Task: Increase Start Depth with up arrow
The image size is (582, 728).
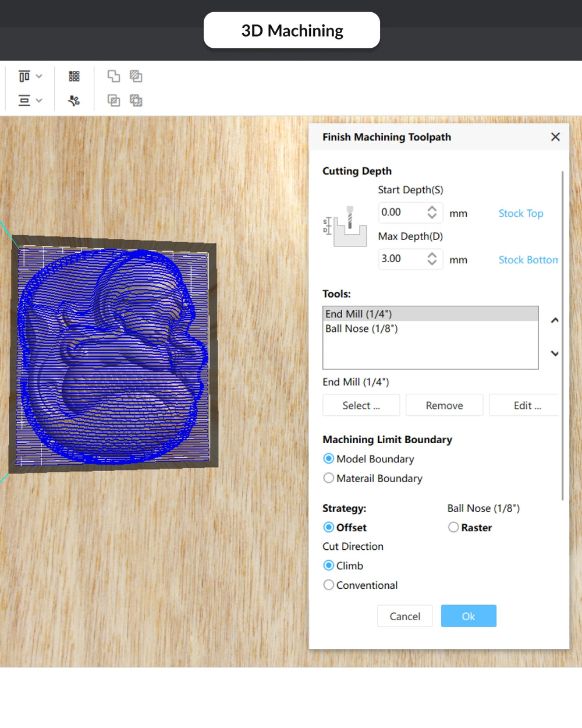Action: (432, 208)
